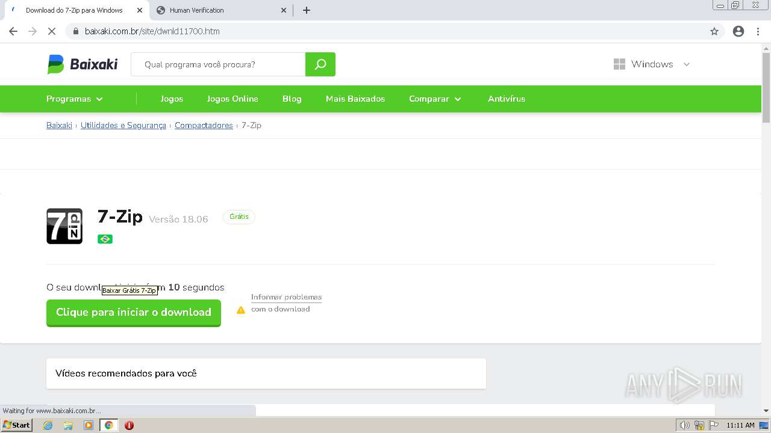
Task: Click the 7-Zip application icon
Action: [64, 226]
